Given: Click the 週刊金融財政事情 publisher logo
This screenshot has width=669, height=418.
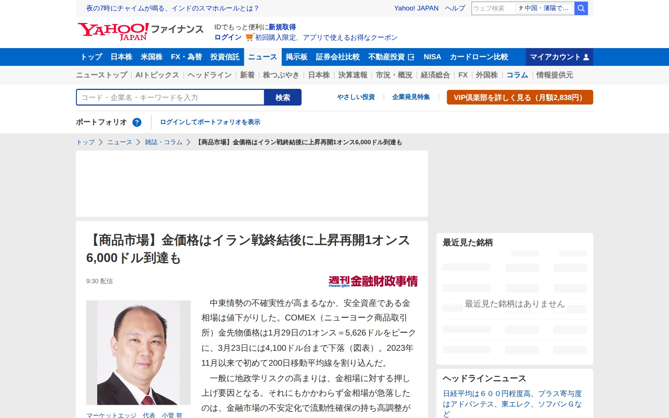Looking at the screenshot, I should pyautogui.click(x=373, y=281).
